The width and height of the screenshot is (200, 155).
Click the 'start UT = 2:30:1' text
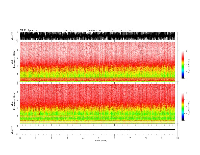122,30
